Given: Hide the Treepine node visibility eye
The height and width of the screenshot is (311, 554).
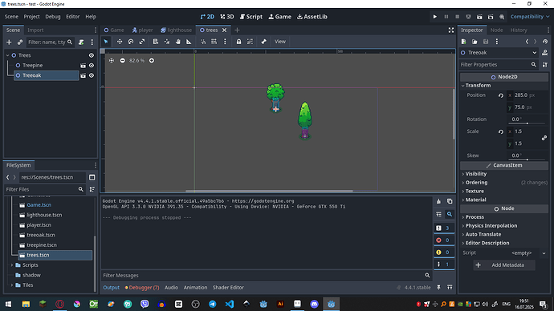Looking at the screenshot, I should 92,65.
